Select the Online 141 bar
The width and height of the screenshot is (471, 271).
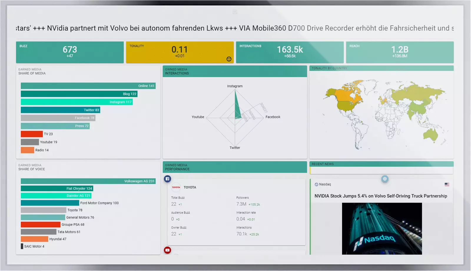[x=88, y=86]
